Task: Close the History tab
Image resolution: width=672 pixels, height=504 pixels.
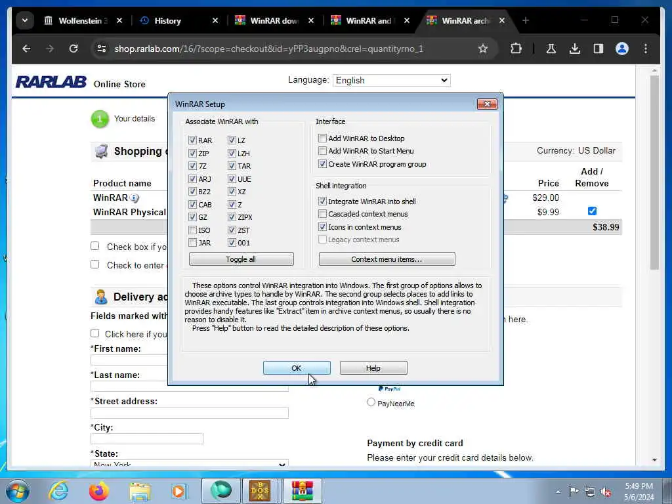Action: tap(215, 20)
